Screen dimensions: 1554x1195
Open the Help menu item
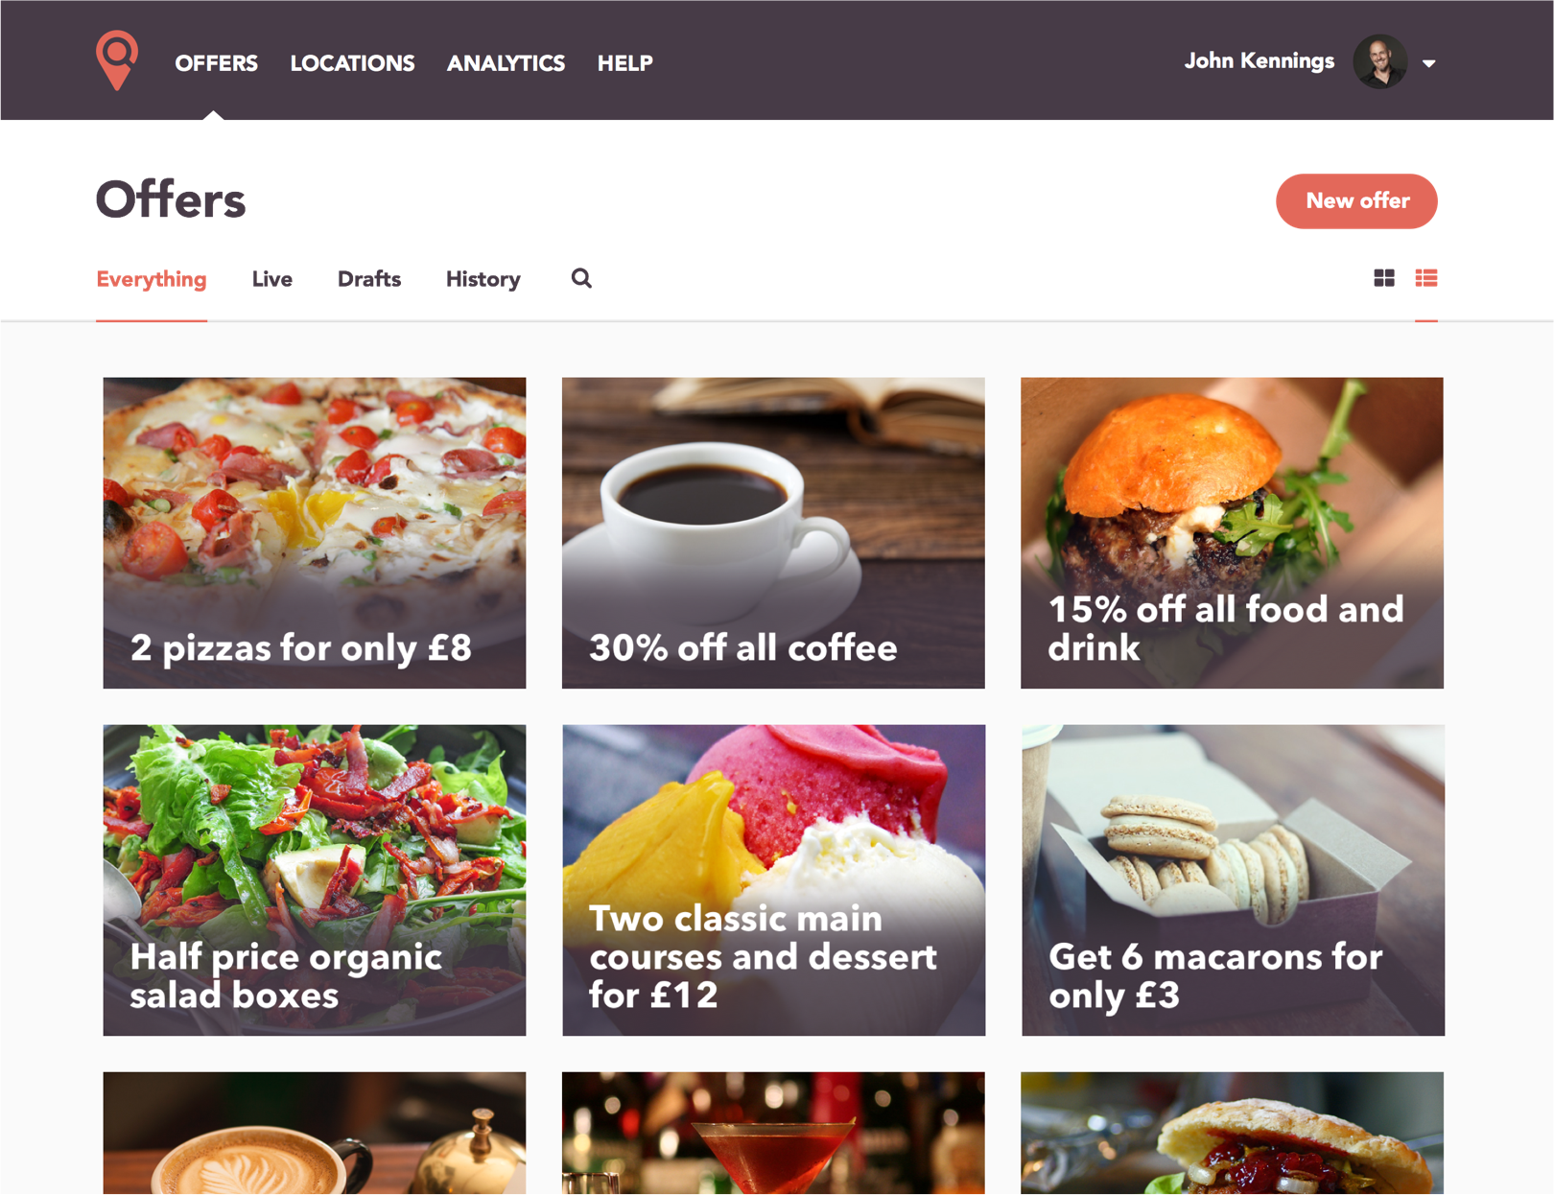point(625,63)
